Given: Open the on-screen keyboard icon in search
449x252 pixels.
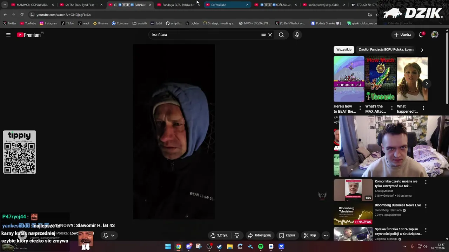Looking at the screenshot, I should point(263,35).
